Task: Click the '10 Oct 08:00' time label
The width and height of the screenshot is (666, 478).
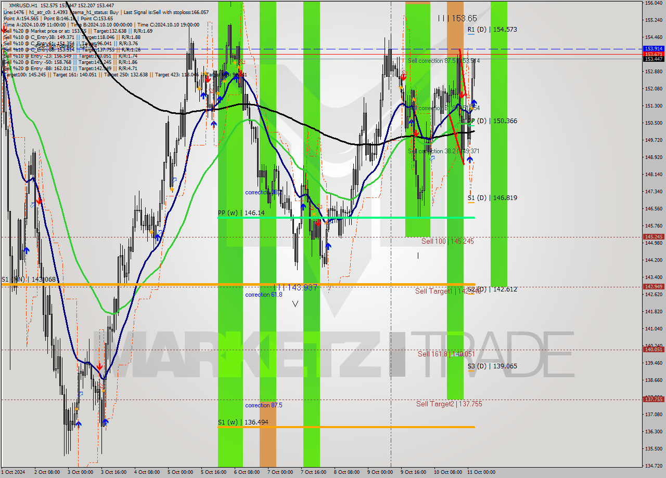Action: tap(448, 472)
